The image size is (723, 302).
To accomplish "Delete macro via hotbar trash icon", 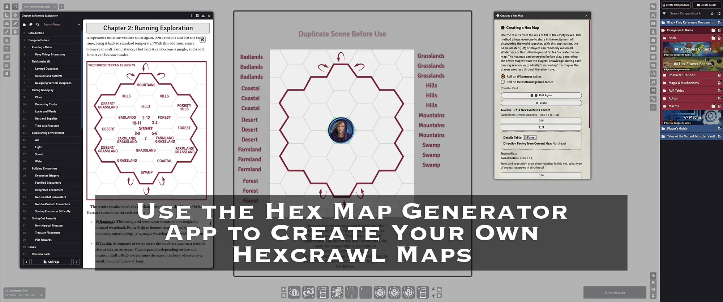I will tap(439, 296).
